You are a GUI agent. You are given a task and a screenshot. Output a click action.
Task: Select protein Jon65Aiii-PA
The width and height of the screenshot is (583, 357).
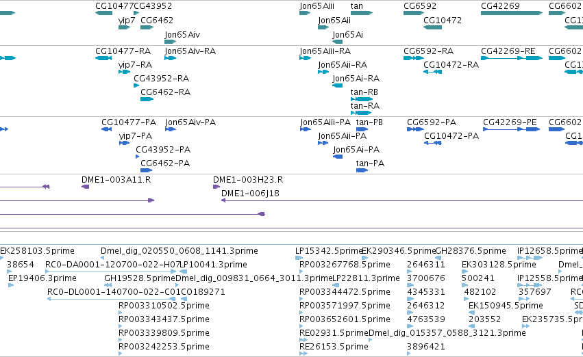325,122
